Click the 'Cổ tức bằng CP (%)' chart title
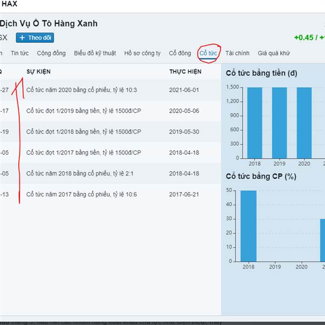The image size is (325, 325). click(x=261, y=177)
